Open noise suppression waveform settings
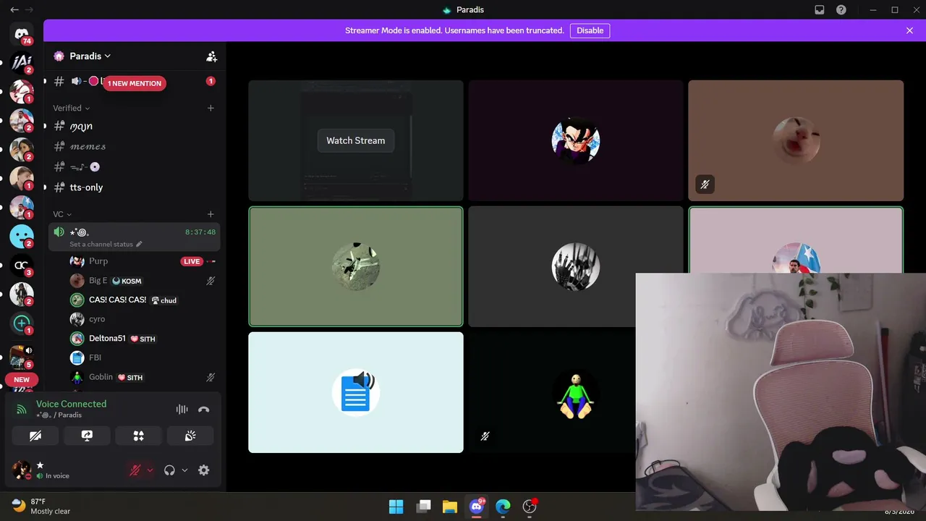The image size is (926, 521). pyautogui.click(x=182, y=409)
